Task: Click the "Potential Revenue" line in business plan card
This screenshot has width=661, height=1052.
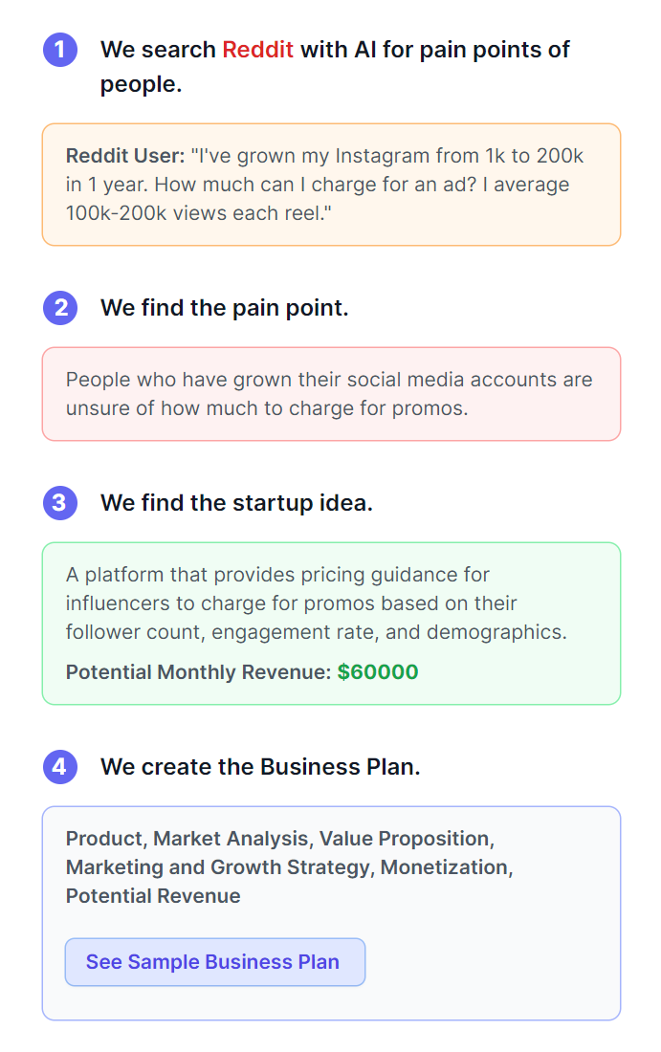Action: (x=153, y=896)
